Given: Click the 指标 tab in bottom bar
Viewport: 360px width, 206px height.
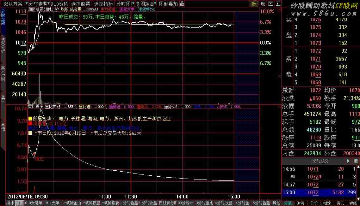Looking at the screenshot, I should tap(10, 203).
